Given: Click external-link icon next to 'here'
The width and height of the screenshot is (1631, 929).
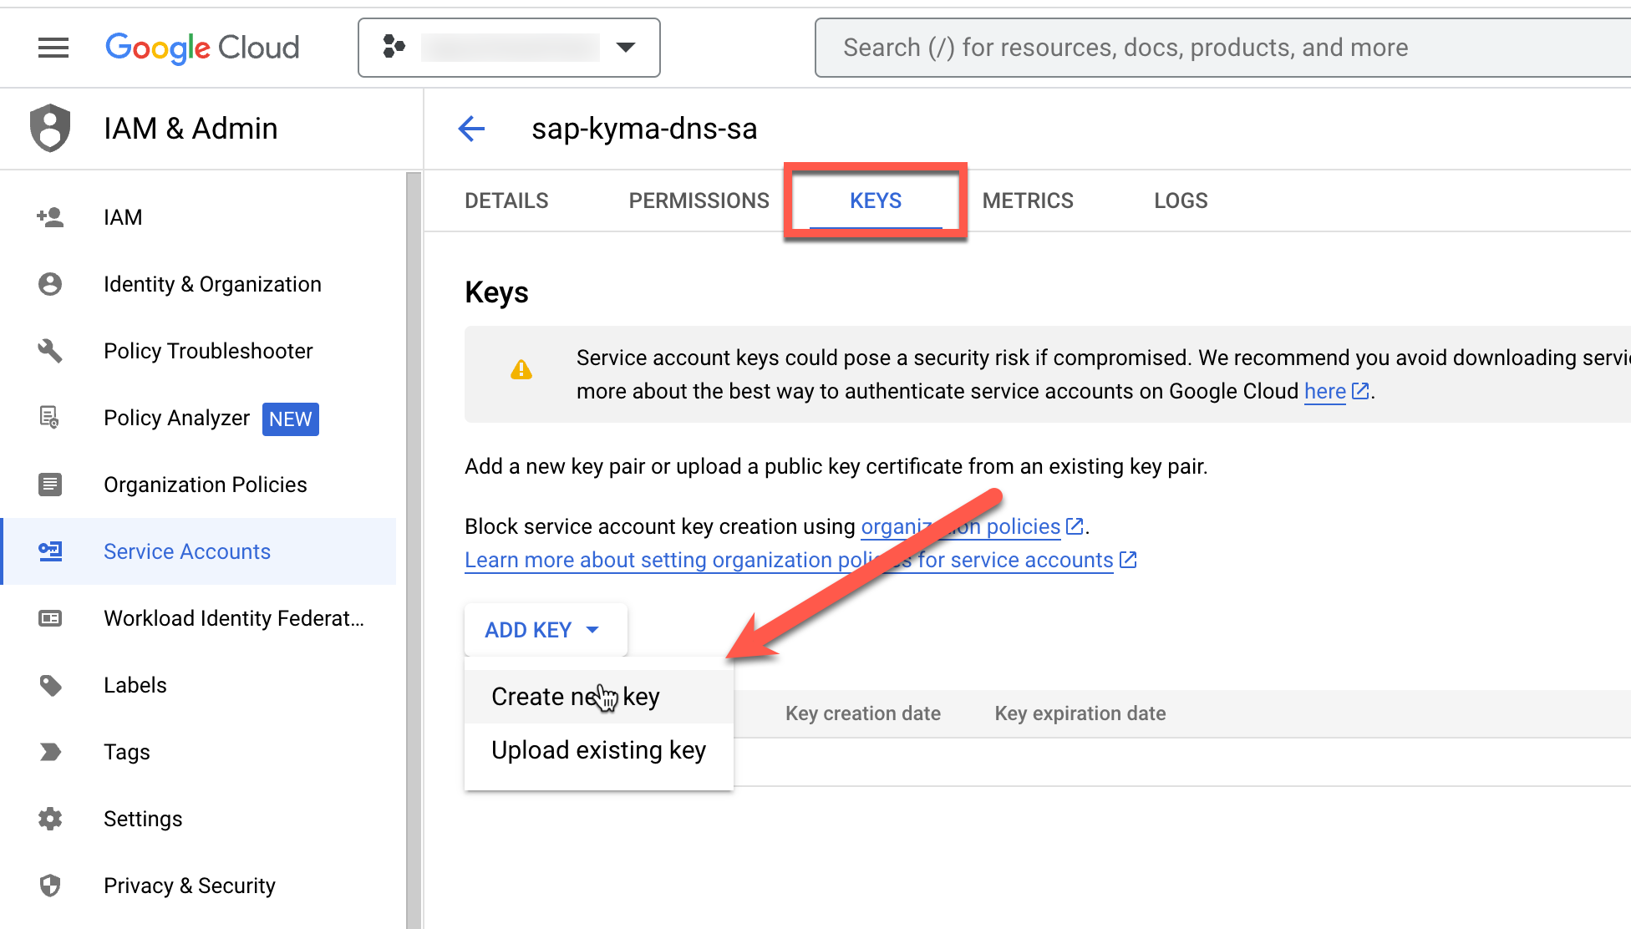Looking at the screenshot, I should point(1360,391).
